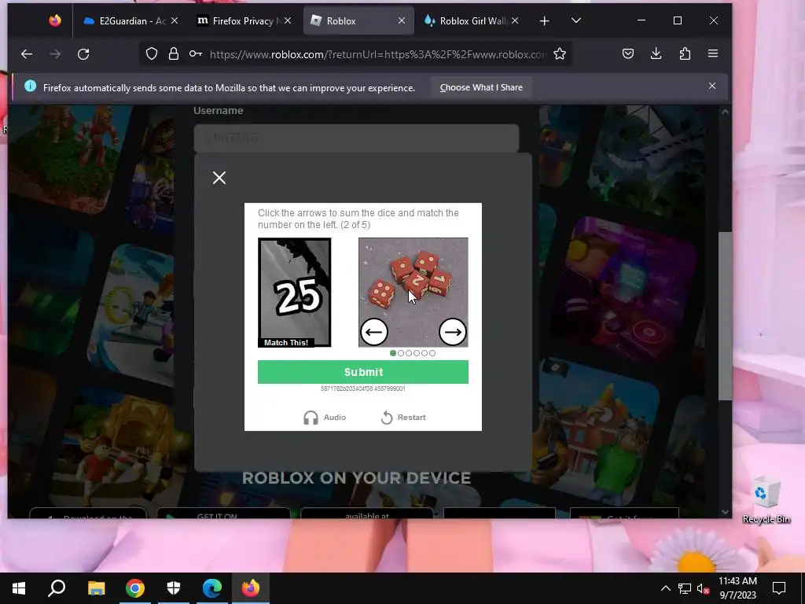Viewport: 805px width, 604px height.
Task: Open a new tab with the plus button
Action: point(544,20)
